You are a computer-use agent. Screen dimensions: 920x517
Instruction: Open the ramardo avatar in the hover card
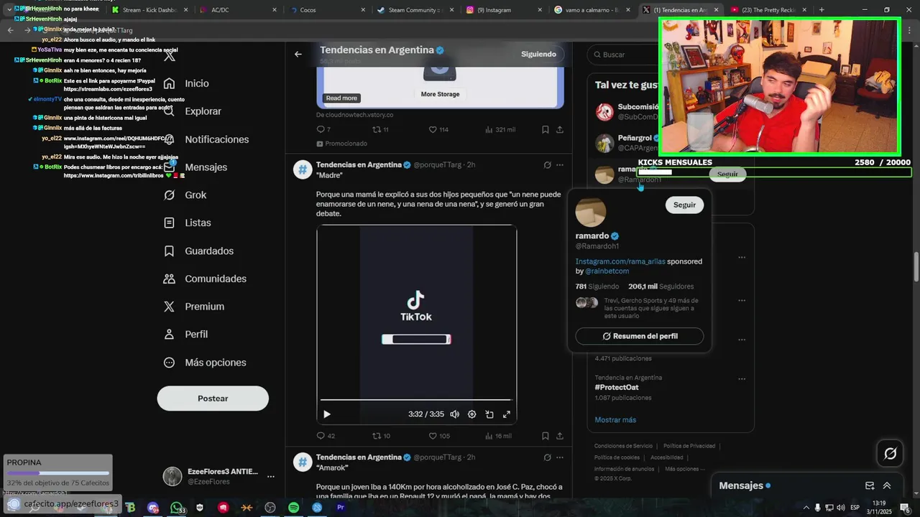[591, 212]
